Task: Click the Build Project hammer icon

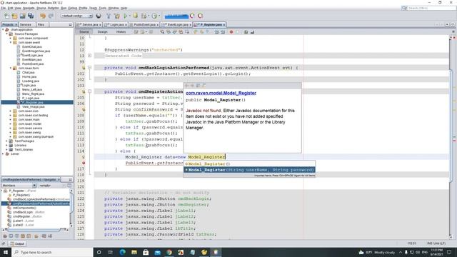Action: tap(109, 16)
